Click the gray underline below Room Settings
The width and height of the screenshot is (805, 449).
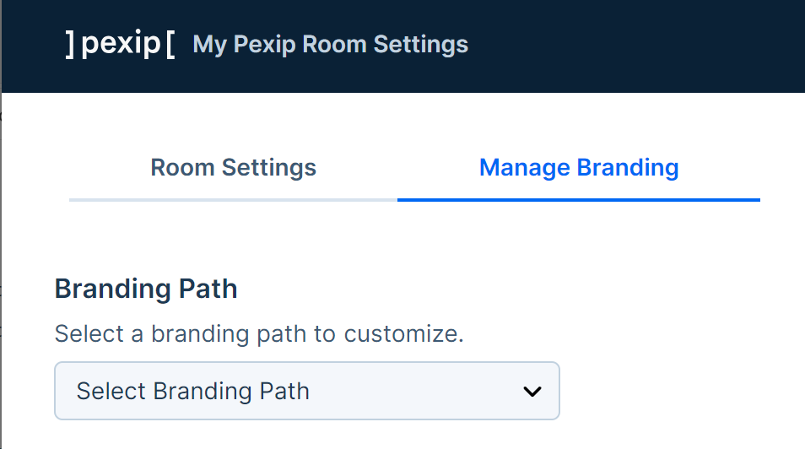tap(233, 199)
